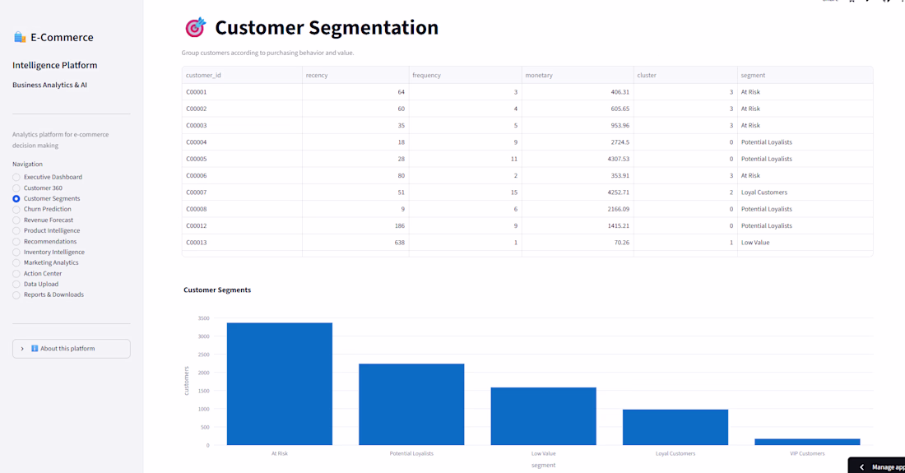The width and height of the screenshot is (905, 473).
Task: Sort table by cluster column header
Action: coord(685,75)
